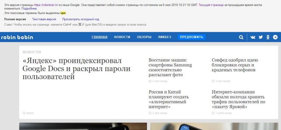The width and height of the screenshot is (281, 130).
Task: Click the Twitter bird icon
Action: tap(260, 37)
